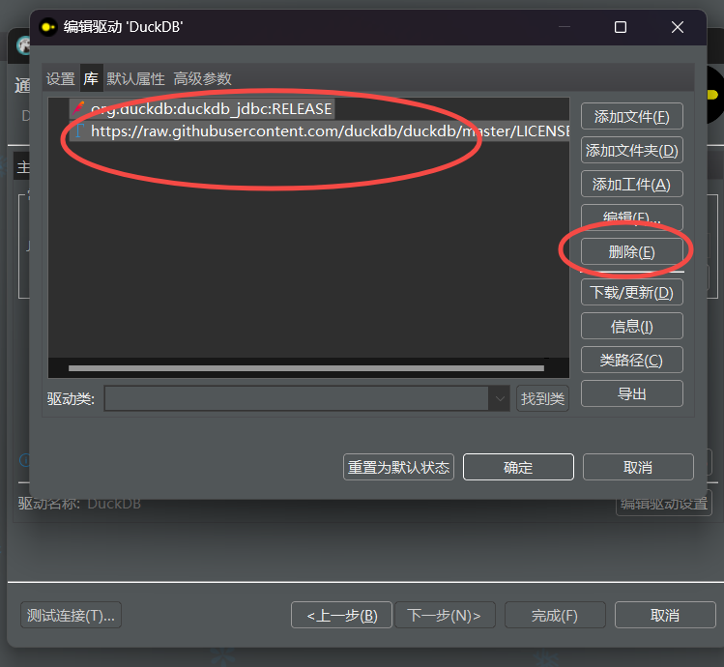Viewport: 724px width, 667px height.
Task: Click the 添加工件(A) button
Action: coord(631,185)
